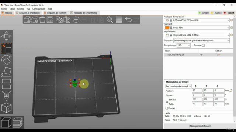This screenshot has height=132, width=236.
Task: Click the Position X input field
Action: point(197,91)
